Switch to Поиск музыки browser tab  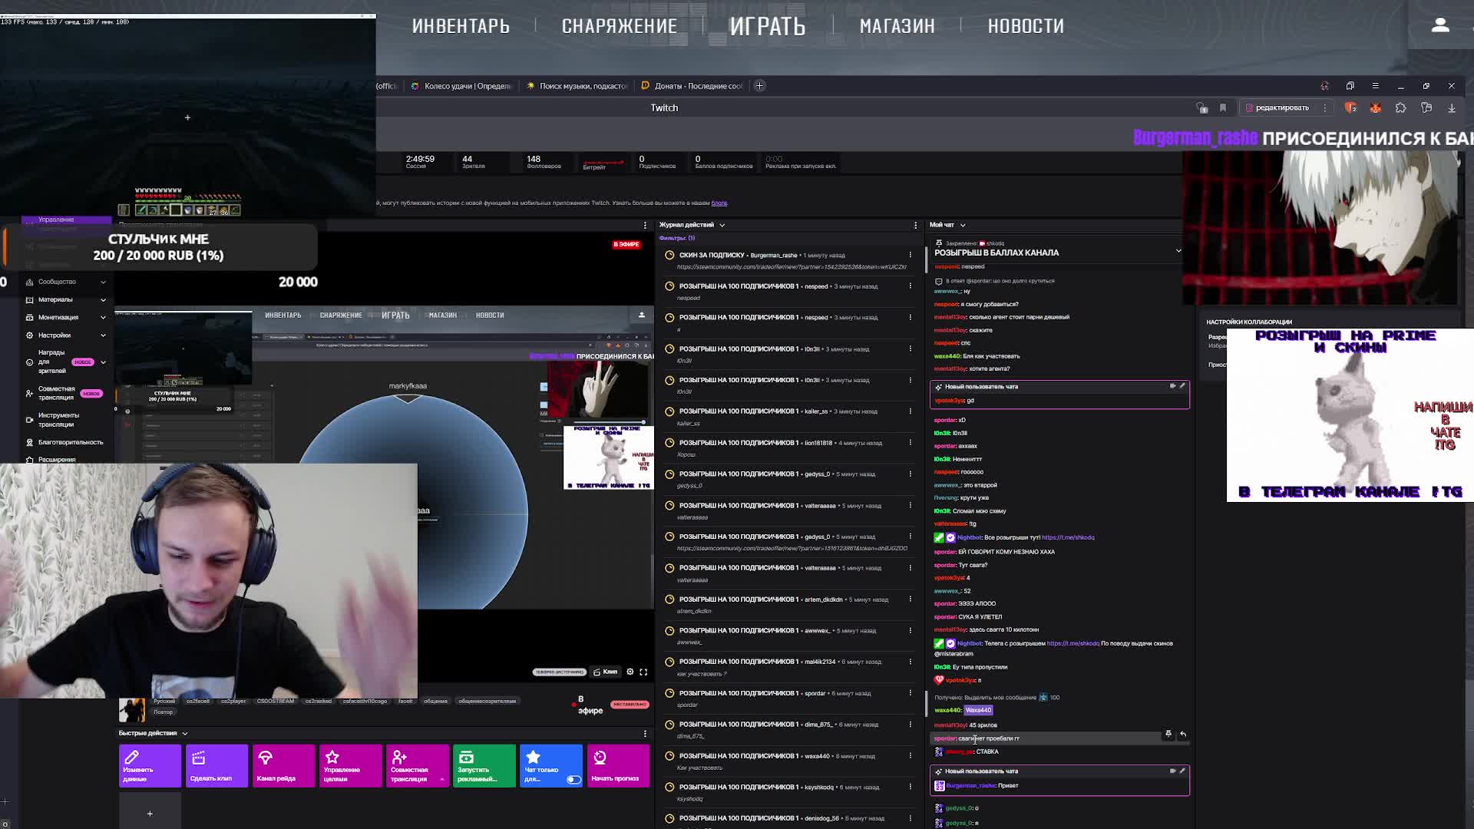[576, 86]
